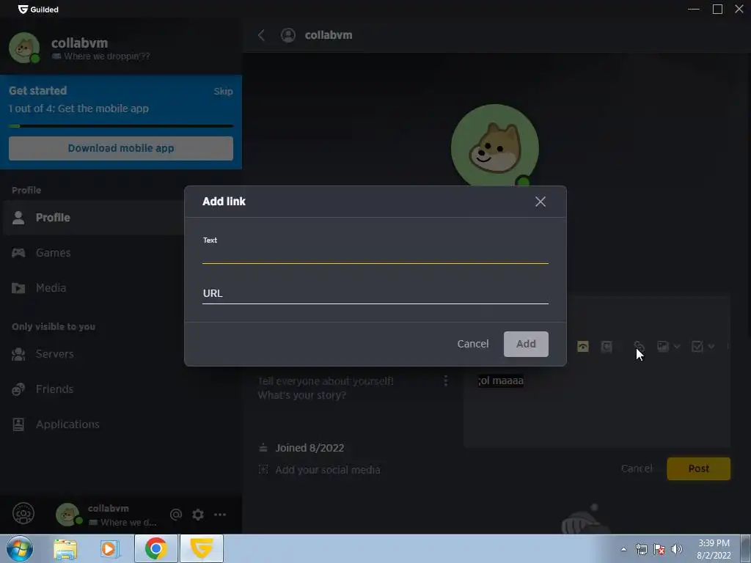Click 'Tell everyone about yourself!' text

tap(326, 381)
